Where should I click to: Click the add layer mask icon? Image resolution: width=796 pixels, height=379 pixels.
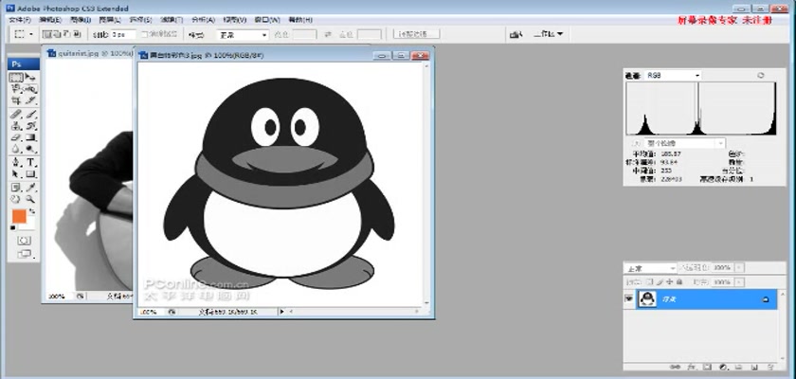707,367
